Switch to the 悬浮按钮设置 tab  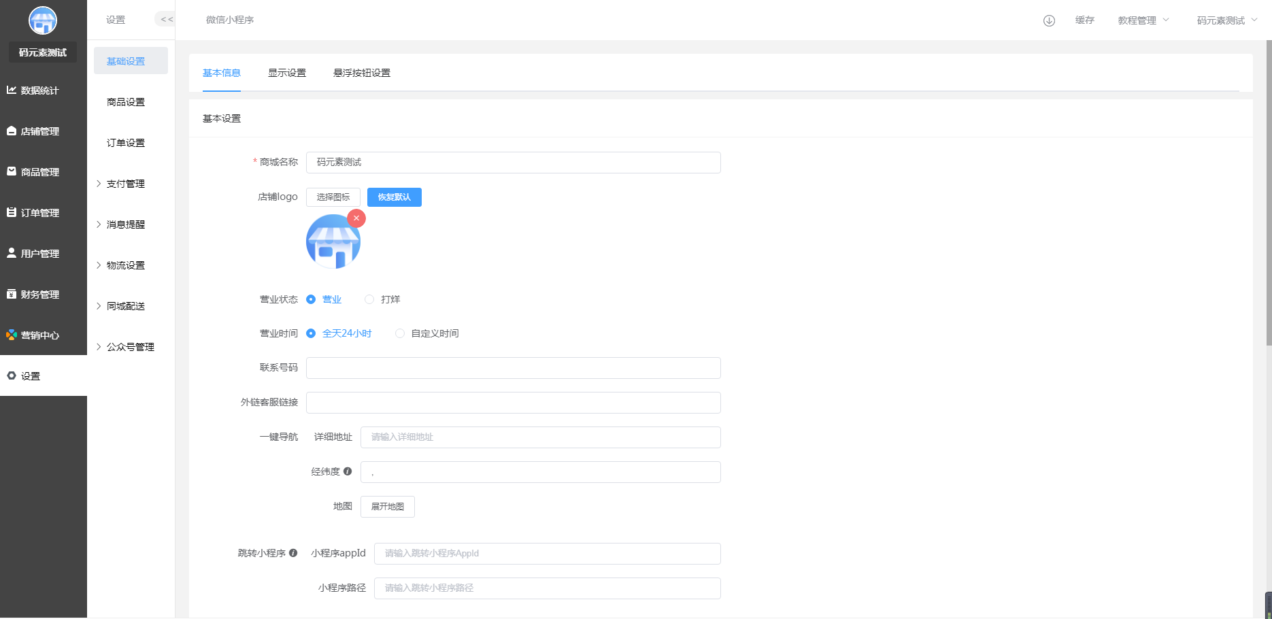362,73
